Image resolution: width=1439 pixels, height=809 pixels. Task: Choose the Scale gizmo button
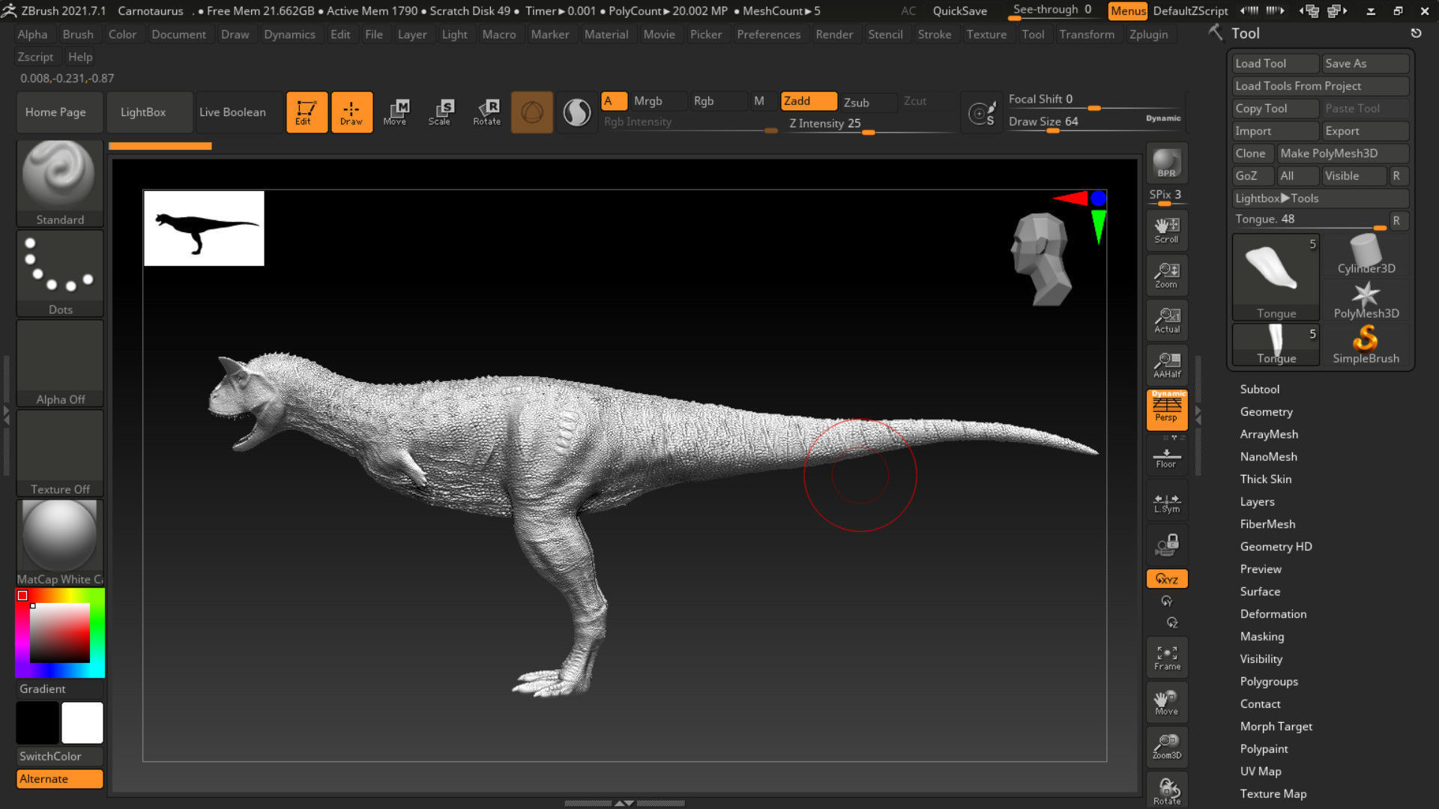441,112
